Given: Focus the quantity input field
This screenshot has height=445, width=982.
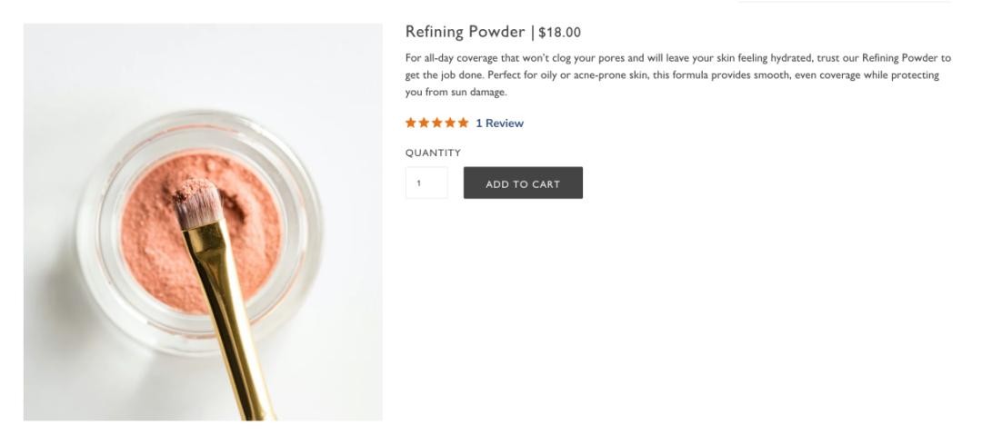Looking at the screenshot, I should click(x=426, y=183).
